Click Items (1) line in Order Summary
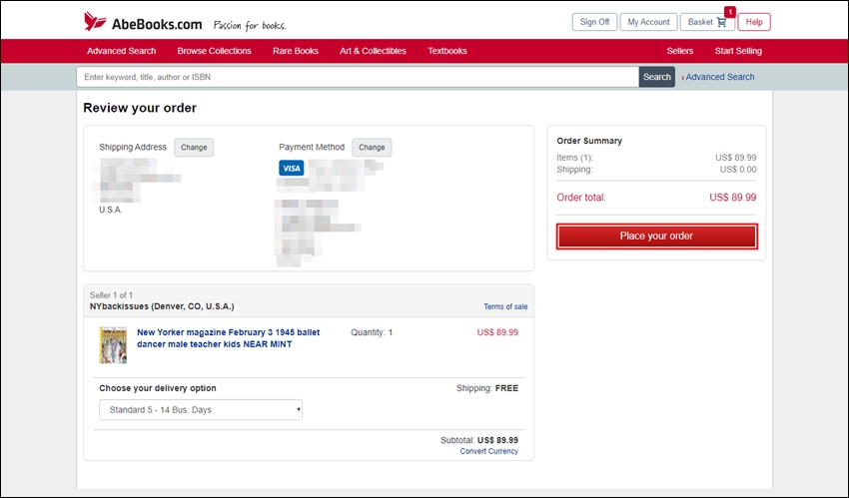Screen dimensions: 849x498 pos(656,158)
